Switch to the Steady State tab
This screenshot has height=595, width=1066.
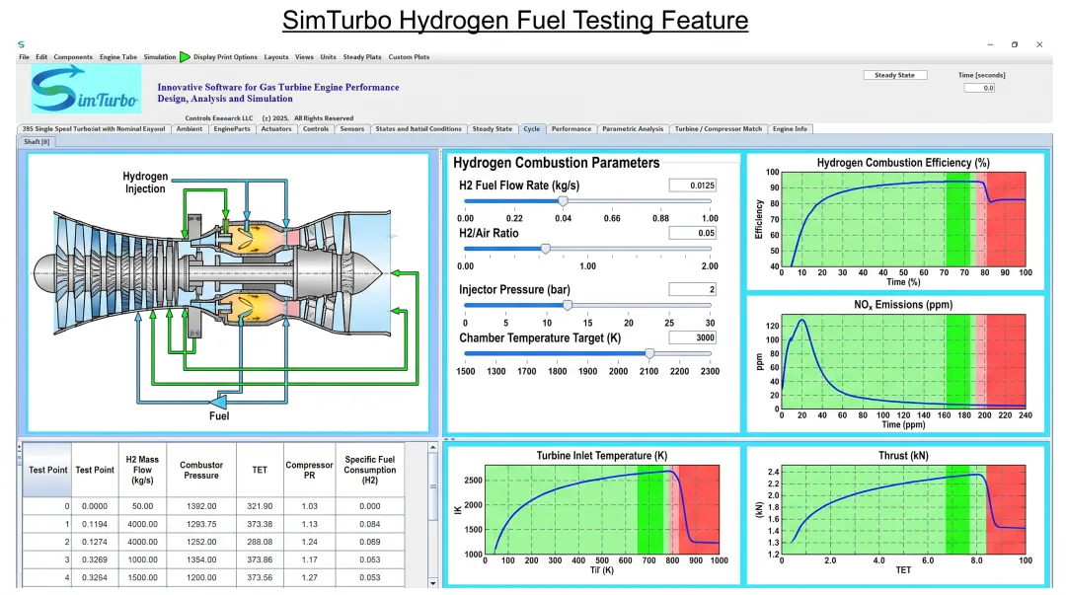point(493,129)
